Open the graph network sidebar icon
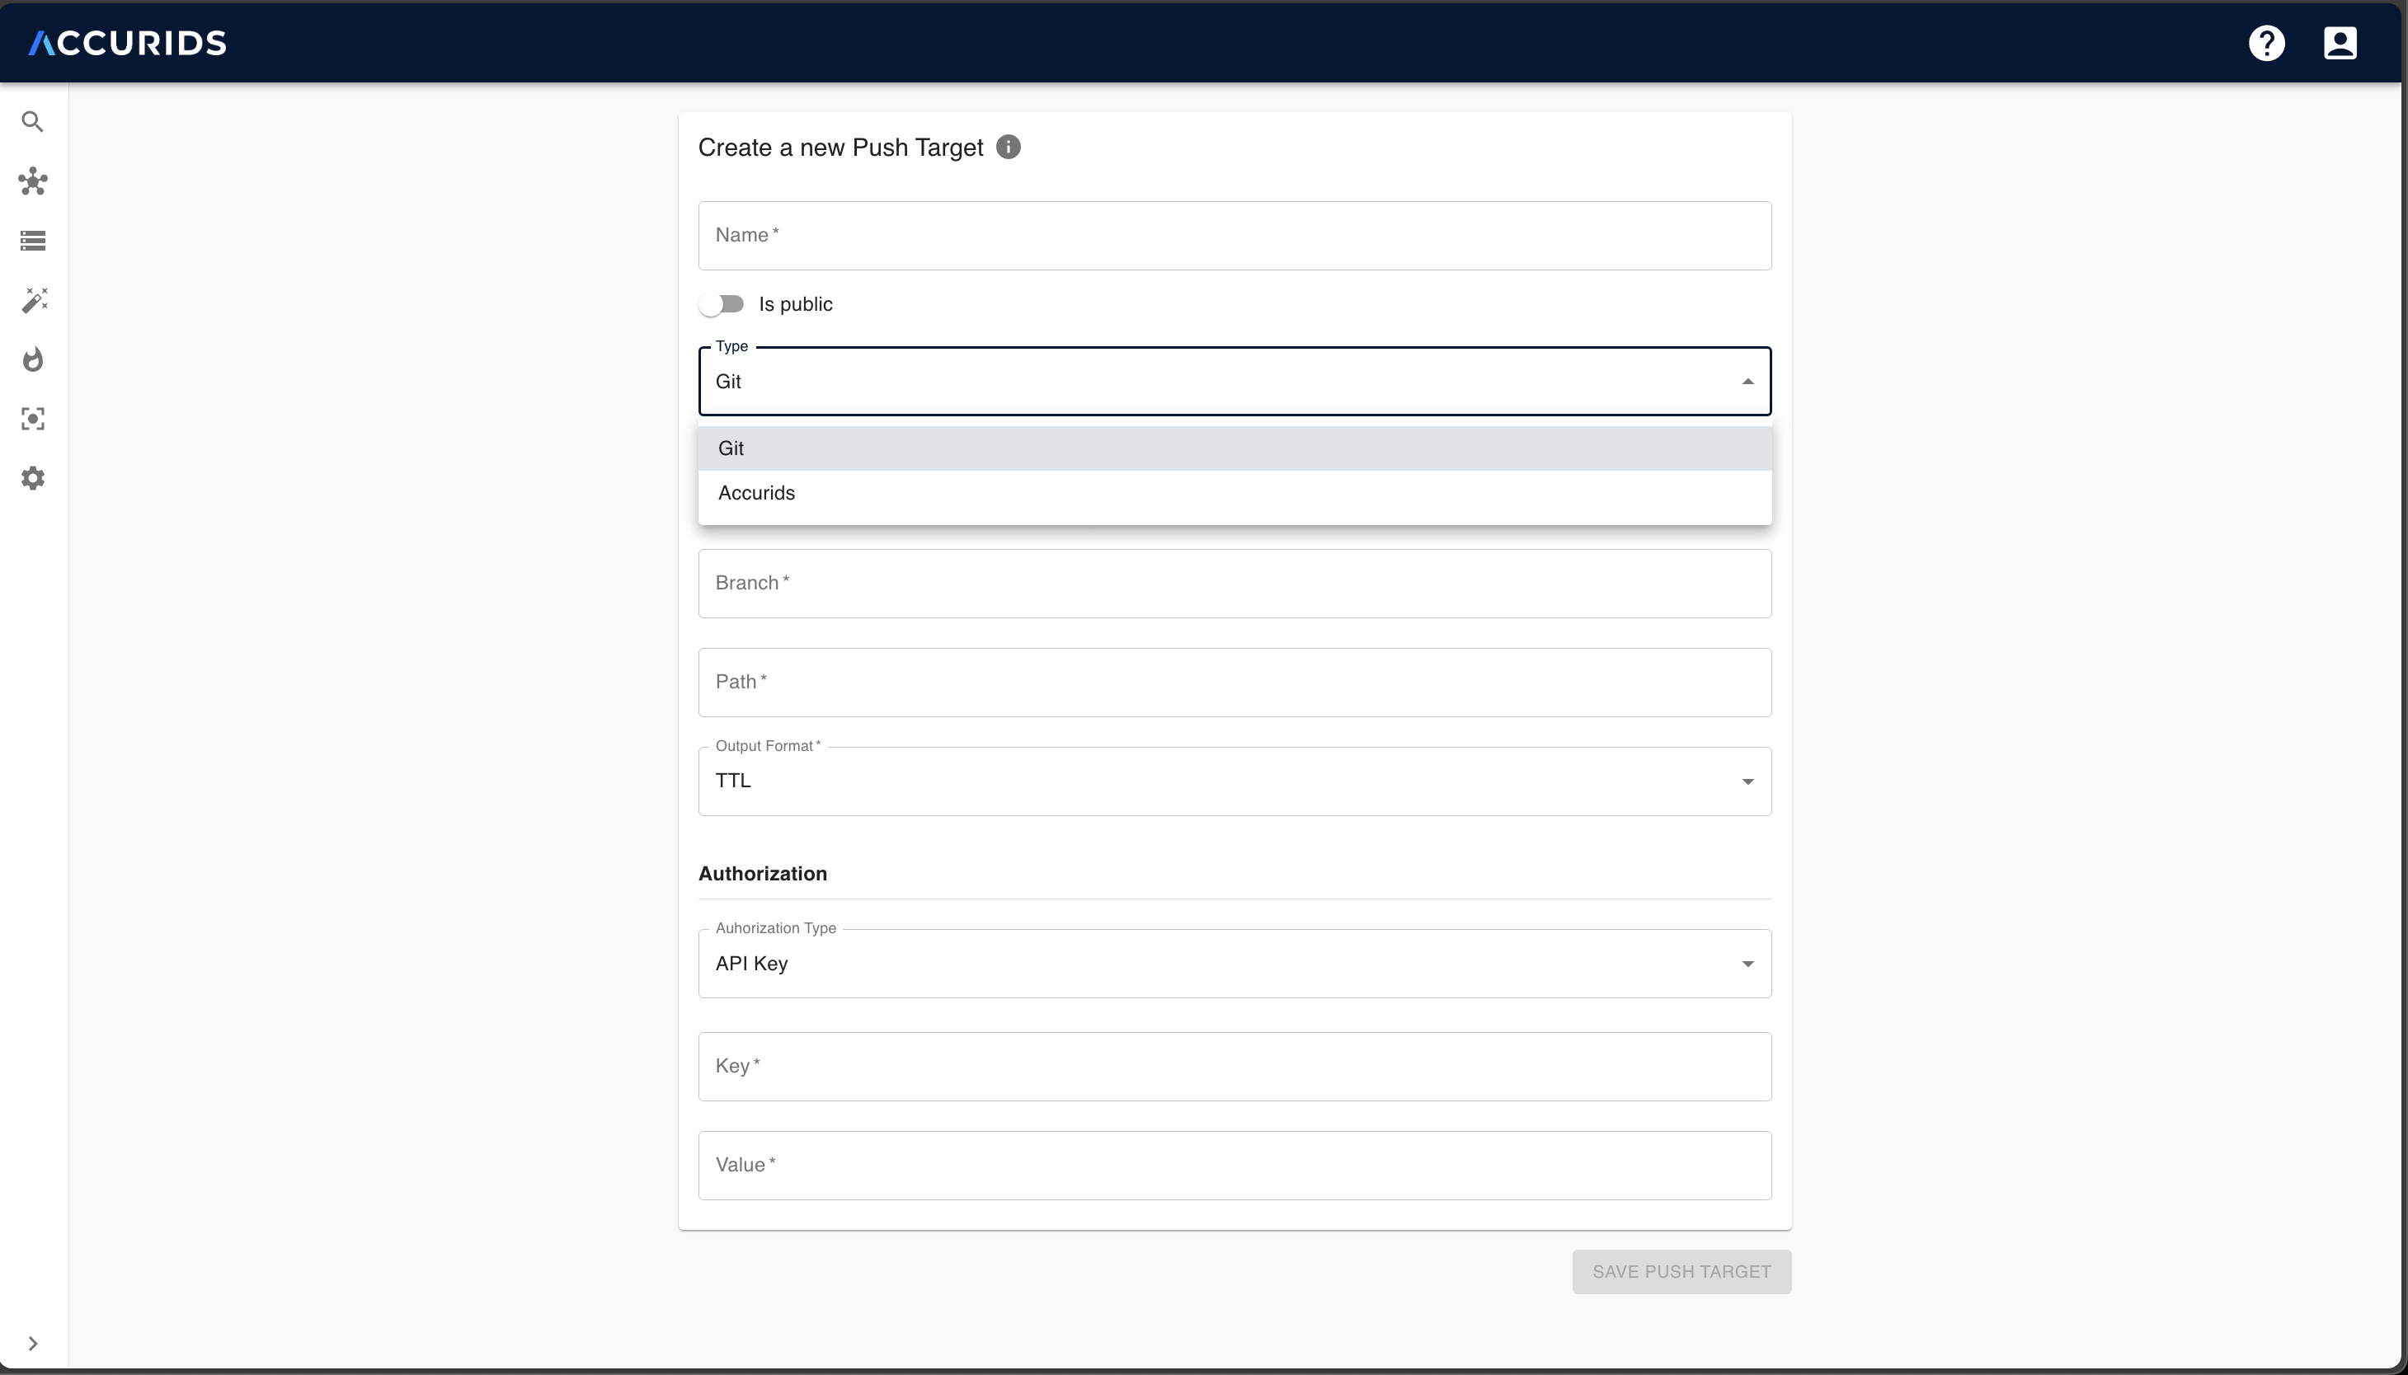Viewport: 2408px width, 1375px height. pyautogui.click(x=33, y=181)
